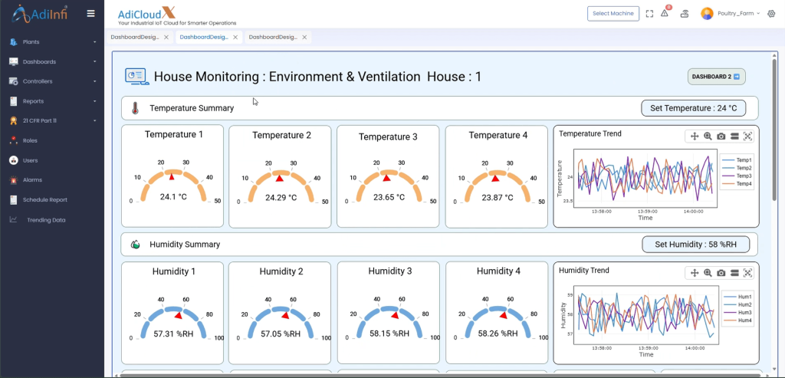Open fullscreen mode icon in header
Screen dimensions: 785x378
click(x=649, y=14)
